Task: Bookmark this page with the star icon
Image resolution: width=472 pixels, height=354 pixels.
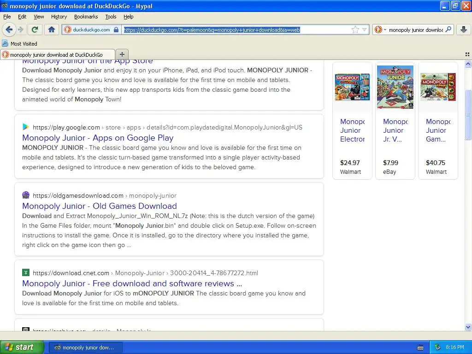Action: pyautogui.click(x=355, y=30)
